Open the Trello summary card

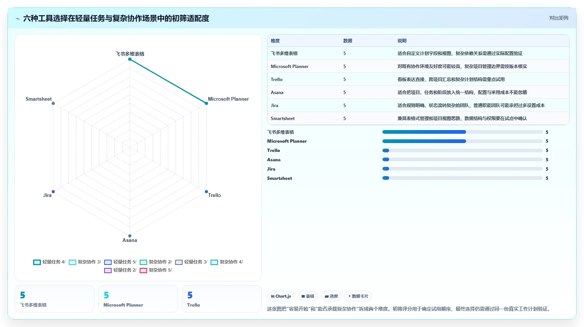(x=222, y=299)
